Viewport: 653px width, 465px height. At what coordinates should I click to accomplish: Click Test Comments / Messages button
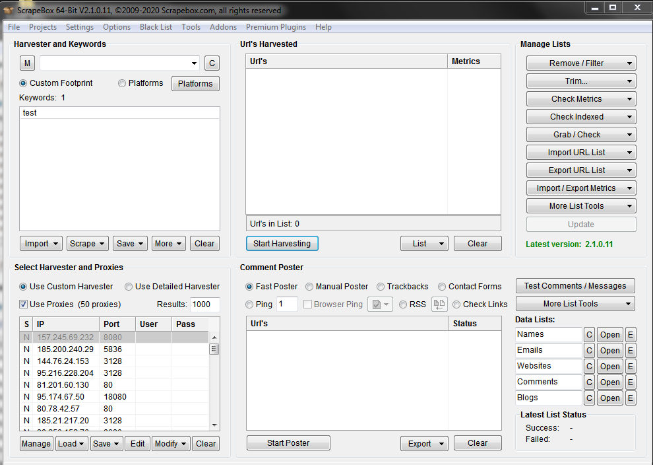pos(575,286)
